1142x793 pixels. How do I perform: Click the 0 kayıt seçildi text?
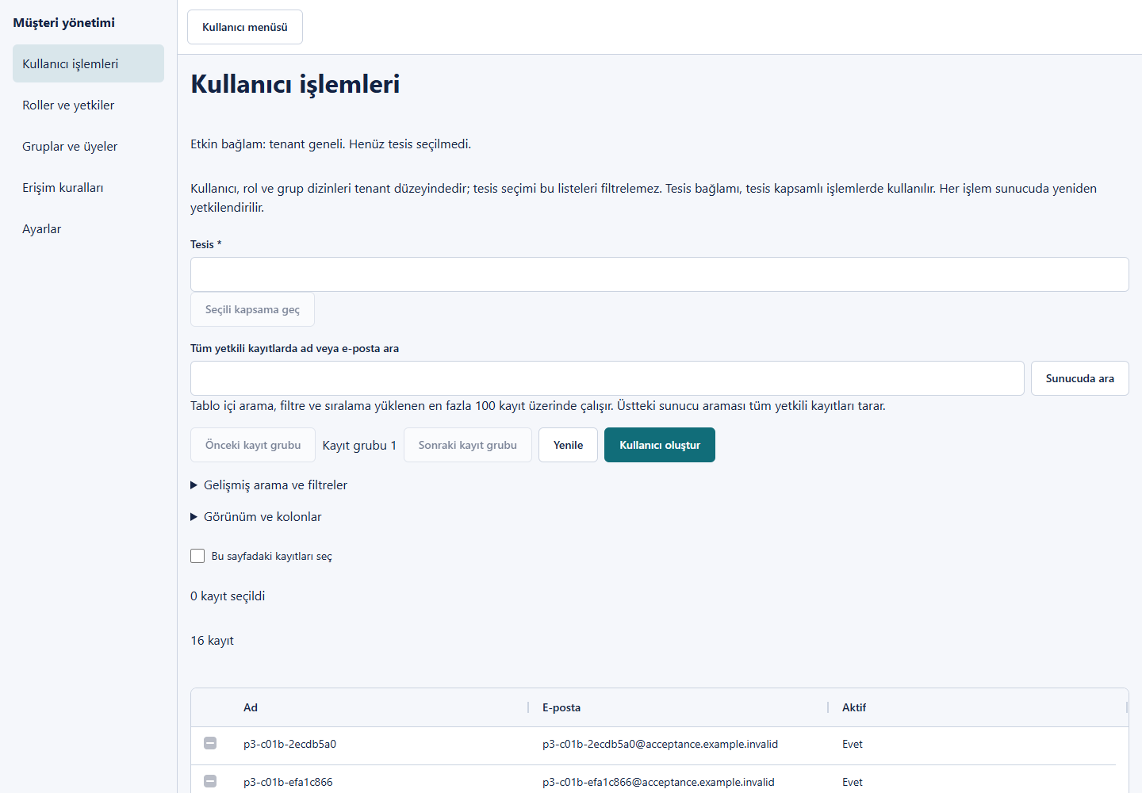point(228,596)
